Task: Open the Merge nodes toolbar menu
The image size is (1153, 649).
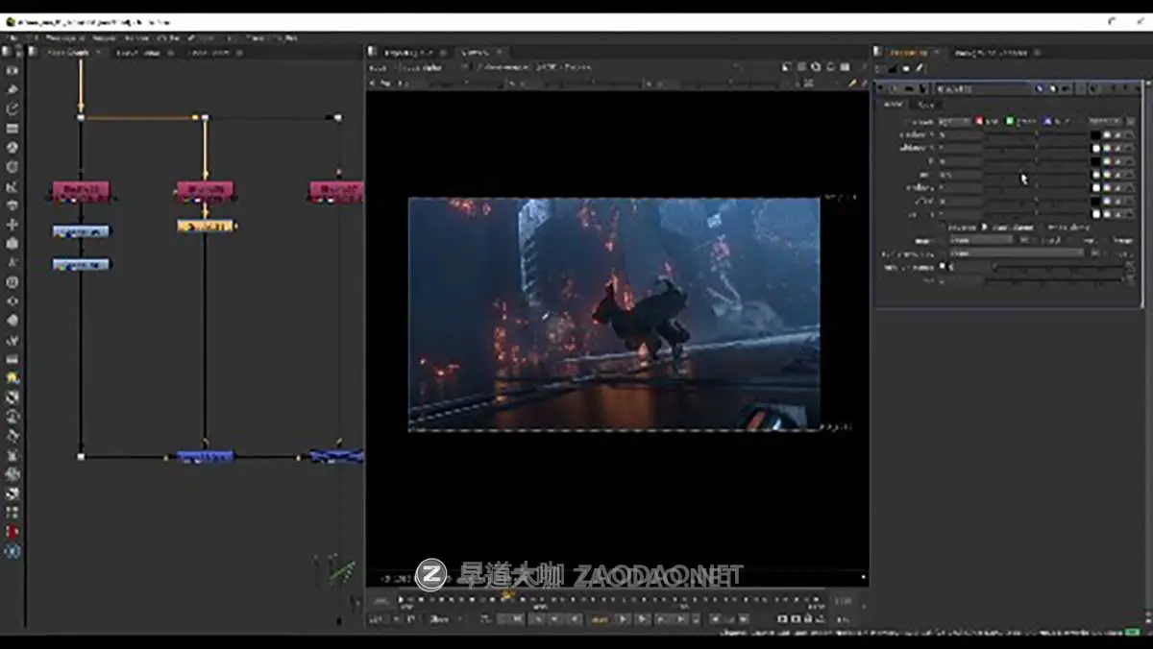Action: (12, 205)
